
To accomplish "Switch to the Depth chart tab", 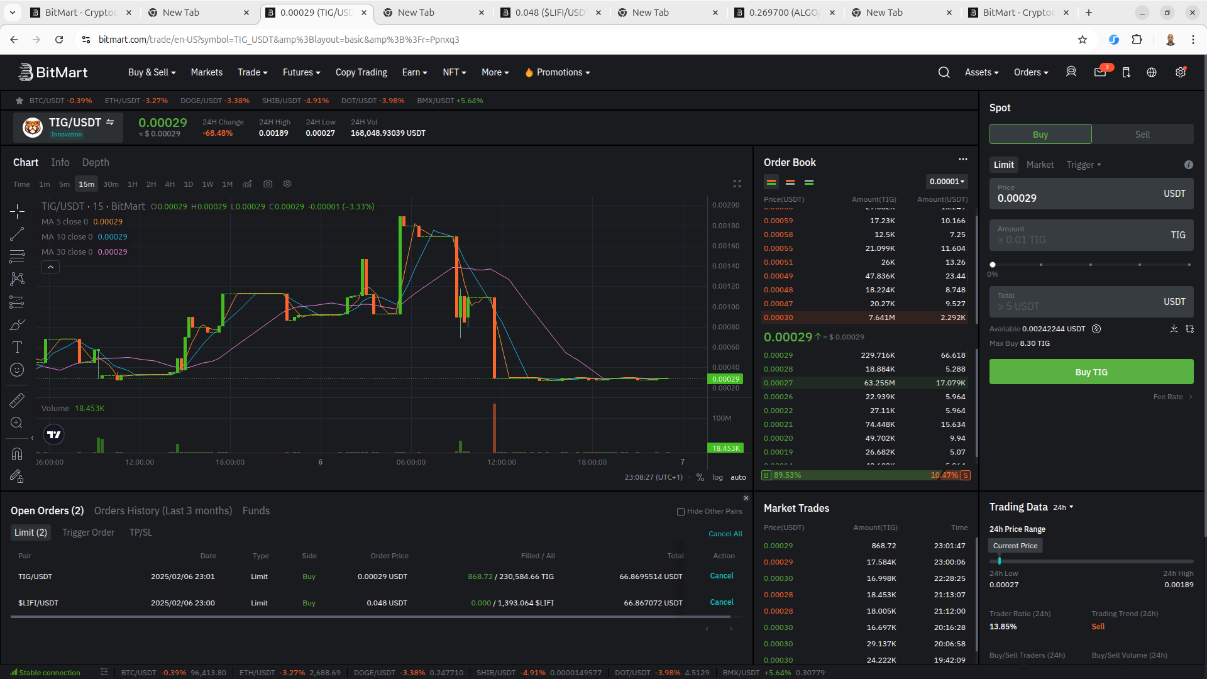I will click(x=96, y=162).
